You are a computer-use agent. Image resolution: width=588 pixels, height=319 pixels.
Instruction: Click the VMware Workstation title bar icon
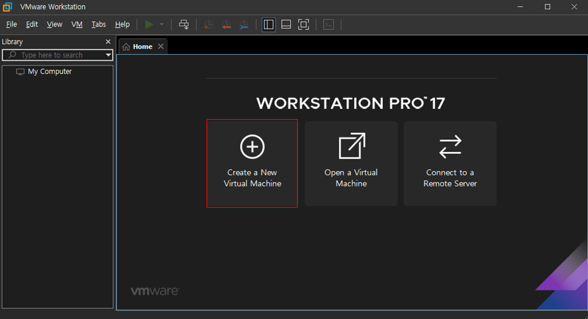[8, 7]
